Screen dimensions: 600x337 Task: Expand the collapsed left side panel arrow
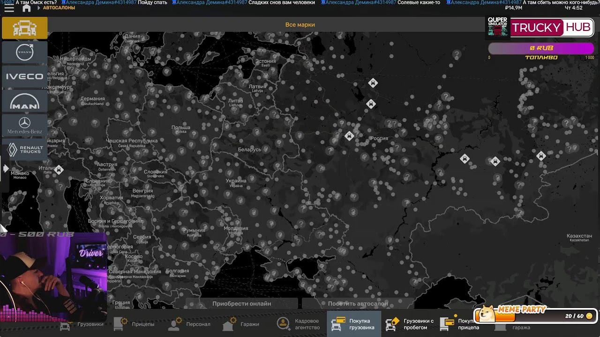(x=6, y=168)
